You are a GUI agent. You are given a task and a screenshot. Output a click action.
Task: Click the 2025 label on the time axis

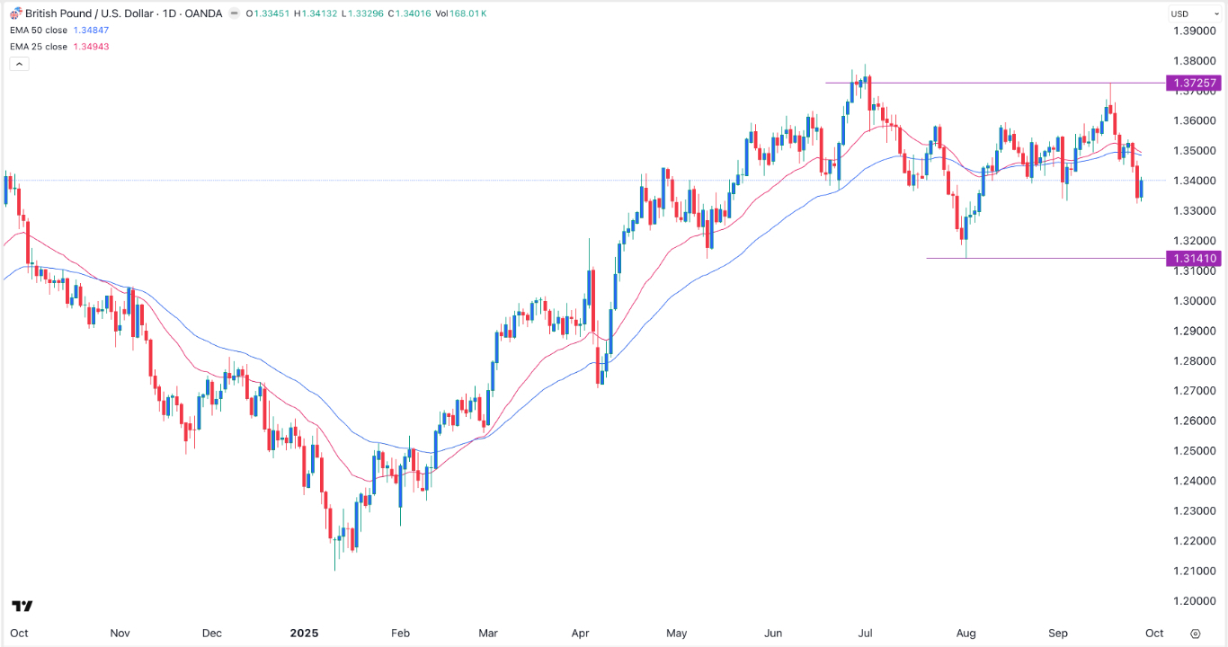(304, 633)
